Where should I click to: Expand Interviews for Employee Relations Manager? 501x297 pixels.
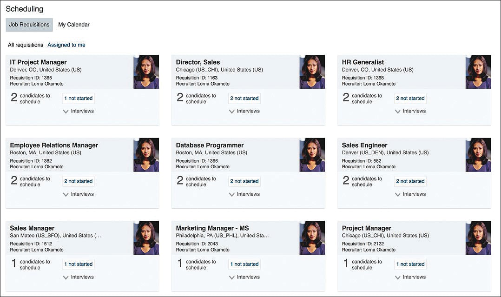point(78,194)
